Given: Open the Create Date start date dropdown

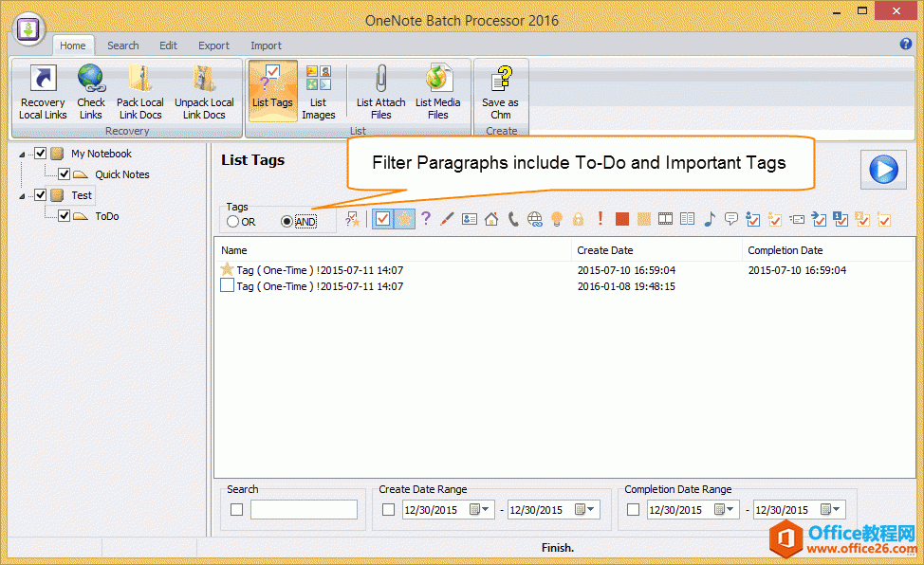Looking at the screenshot, I should coord(487,510).
